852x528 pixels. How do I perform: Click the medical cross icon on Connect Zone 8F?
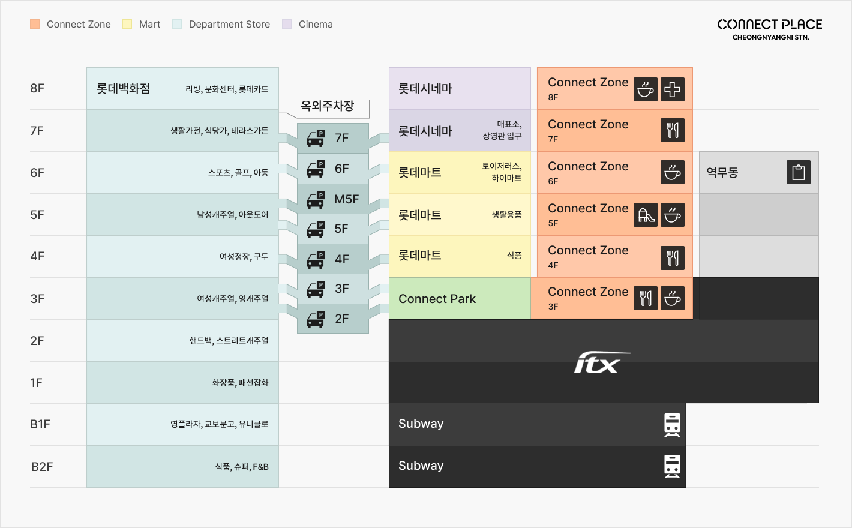(x=673, y=89)
